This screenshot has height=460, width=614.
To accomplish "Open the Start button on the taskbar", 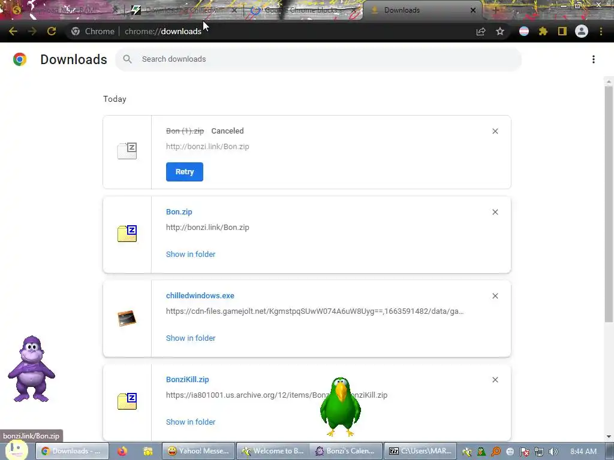I will coord(16,450).
